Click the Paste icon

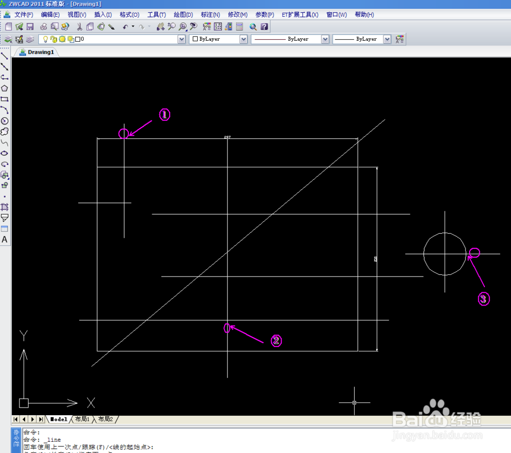pos(101,27)
